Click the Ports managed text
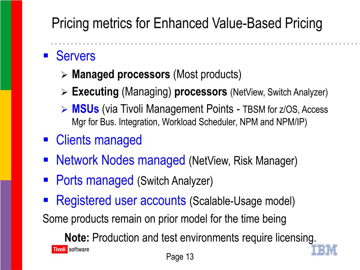This screenshot has height=270, width=360. click(x=95, y=180)
